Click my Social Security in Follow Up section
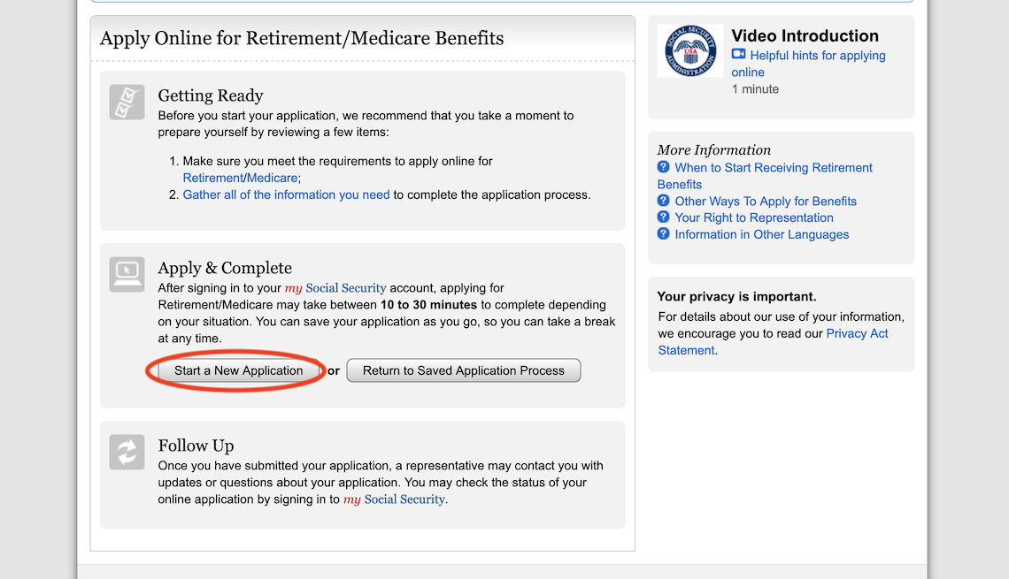The width and height of the screenshot is (1009, 579). (395, 499)
